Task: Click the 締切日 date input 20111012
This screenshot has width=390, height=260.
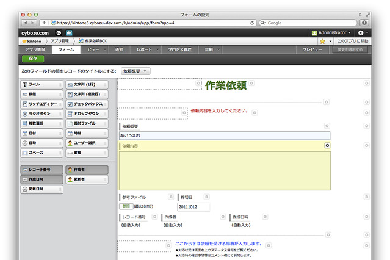Action: 193,207
